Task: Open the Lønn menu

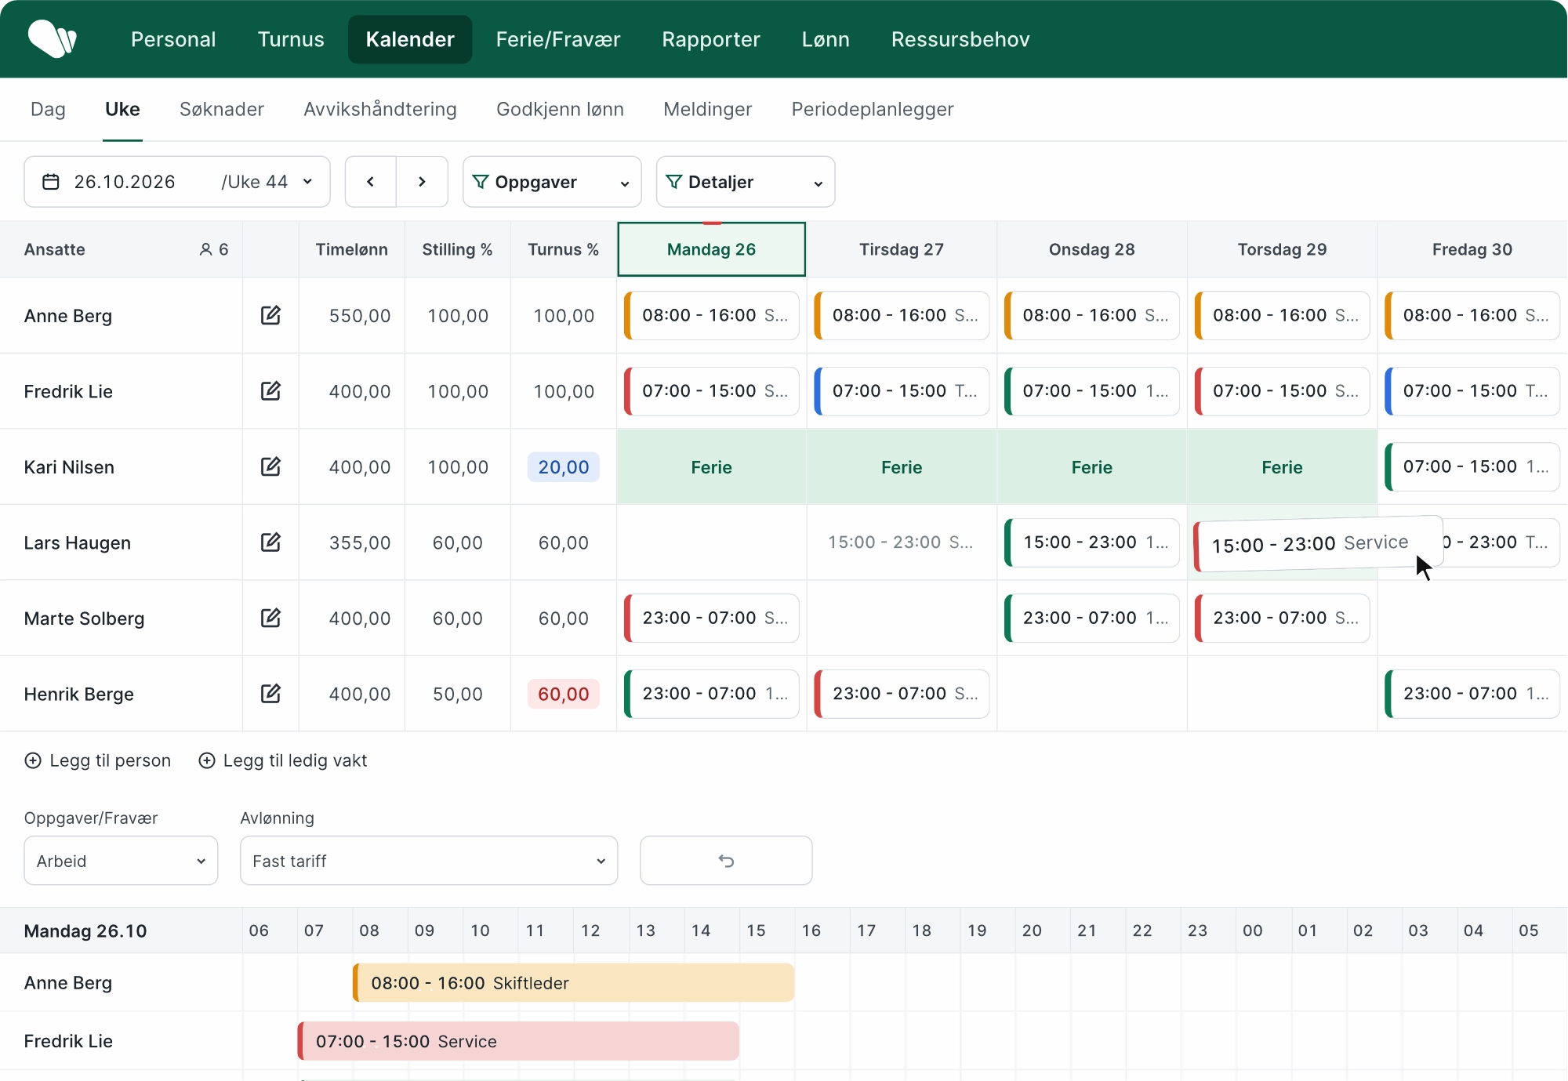Action: [826, 39]
